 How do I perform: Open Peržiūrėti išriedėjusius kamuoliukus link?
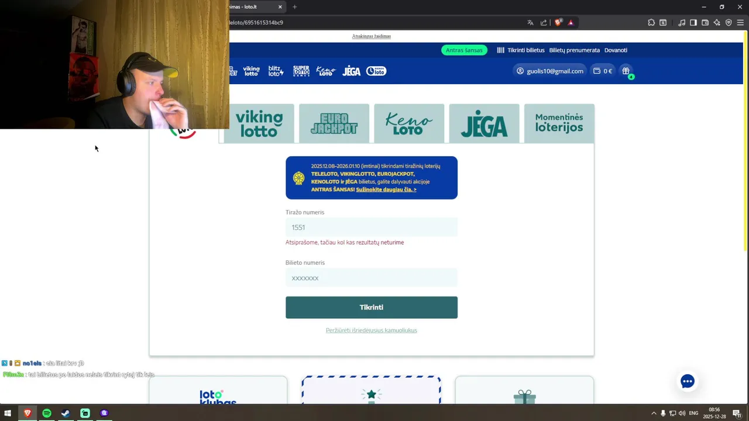(x=372, y=330)
